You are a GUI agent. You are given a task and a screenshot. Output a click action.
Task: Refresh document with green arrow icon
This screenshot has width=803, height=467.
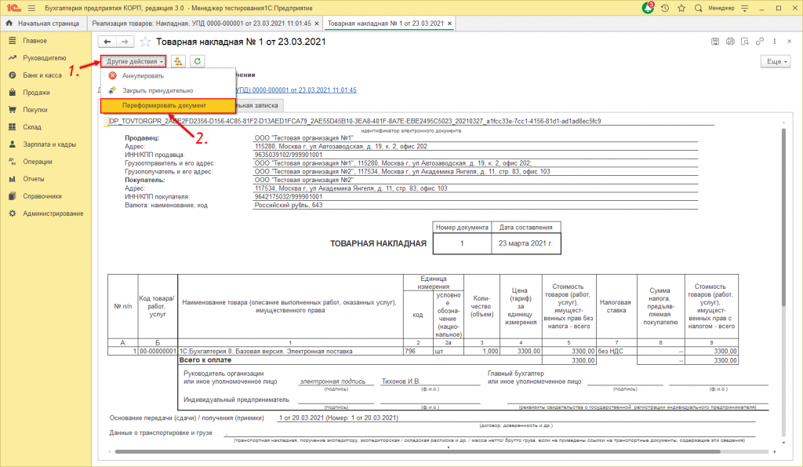(x=197, y=61)
